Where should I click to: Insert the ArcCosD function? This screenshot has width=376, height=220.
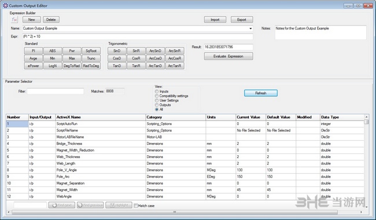point(156,58)
